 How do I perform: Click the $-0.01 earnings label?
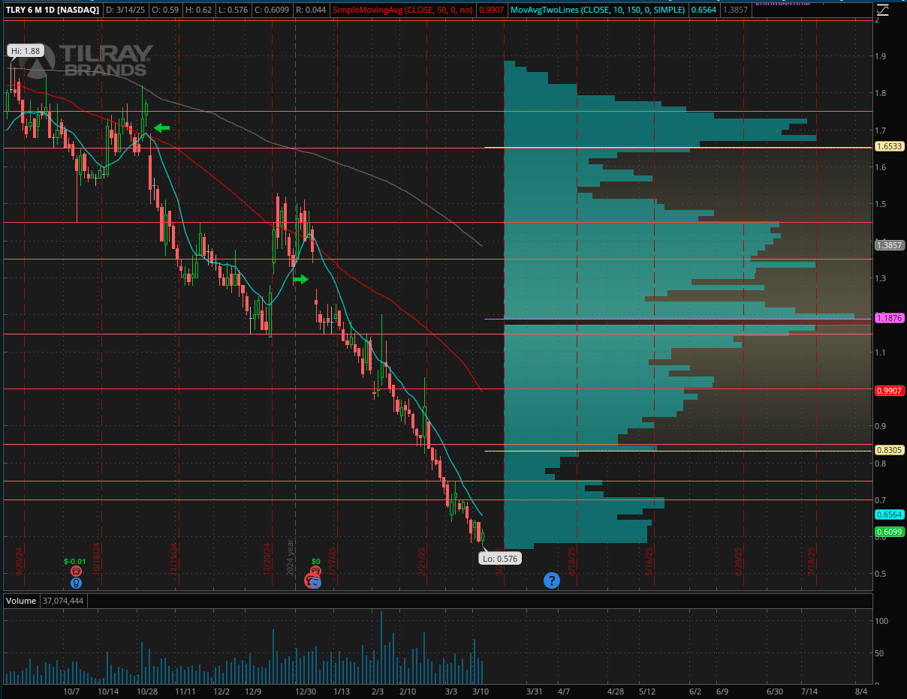click(75, 560)
